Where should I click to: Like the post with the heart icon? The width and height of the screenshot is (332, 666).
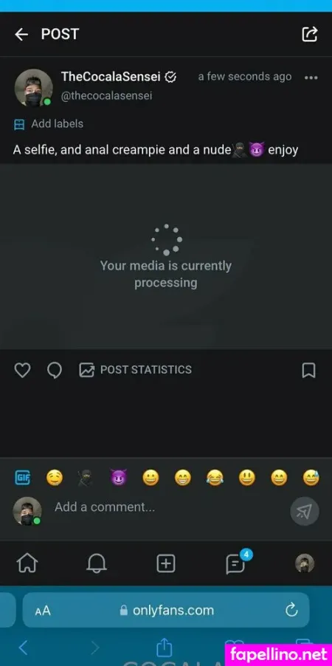coord(22,370)
